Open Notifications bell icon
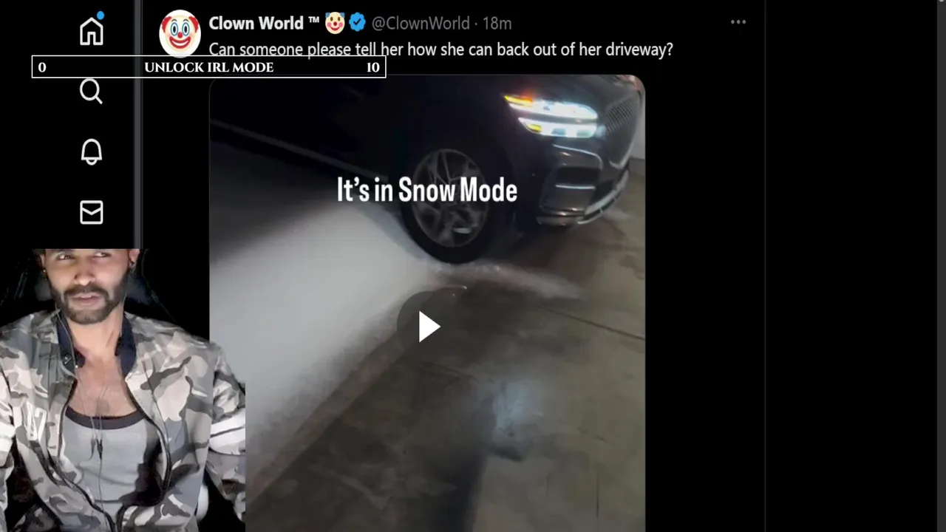This screenshot has height=532, width=946. pyautogui.click(x=91, y=151)
